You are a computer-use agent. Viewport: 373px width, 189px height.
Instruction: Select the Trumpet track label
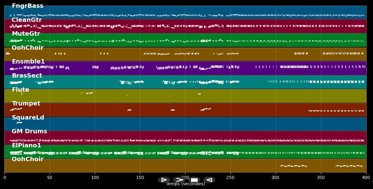tap(26, 103)
